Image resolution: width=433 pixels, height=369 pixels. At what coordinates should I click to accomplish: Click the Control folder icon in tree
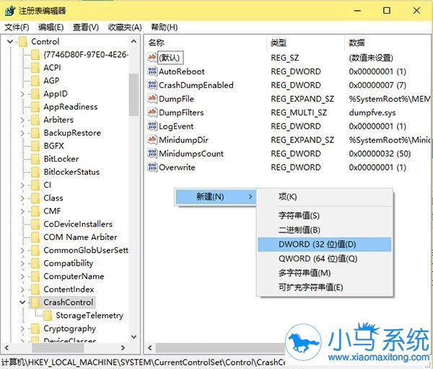click(x=23, y=42)
